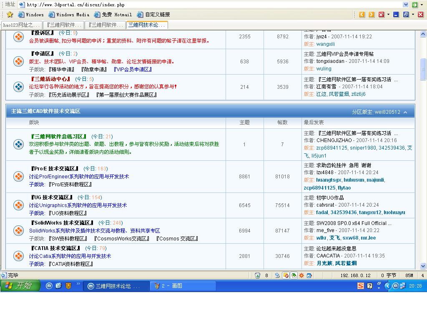Click the blue minimize page icon
427x320 pixels.
pyautogui.click(x=396, y=15)
